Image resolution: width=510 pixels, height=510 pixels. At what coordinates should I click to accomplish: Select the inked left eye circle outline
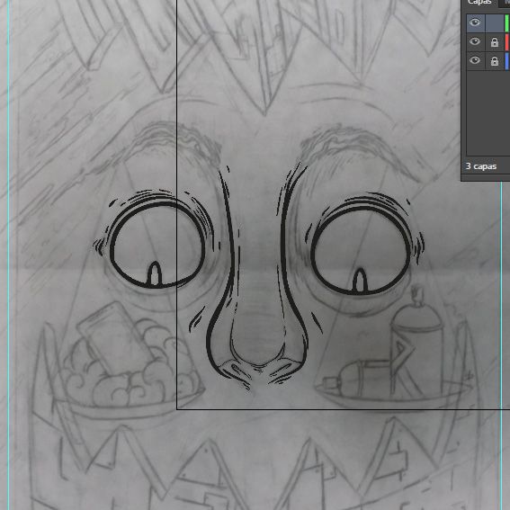pyautogui.click(x=158, y=243)
